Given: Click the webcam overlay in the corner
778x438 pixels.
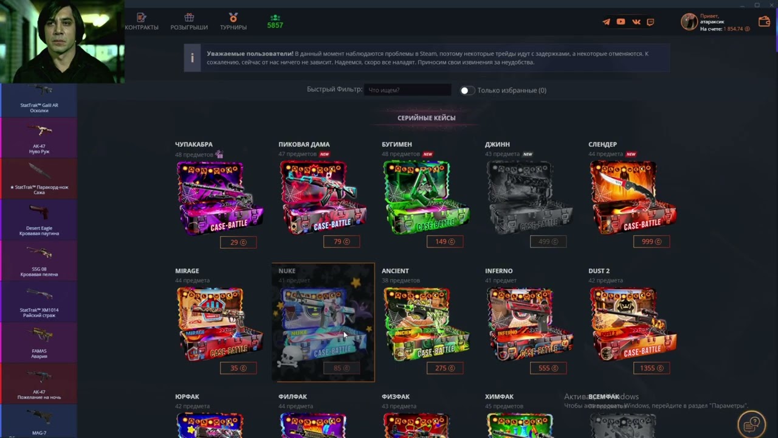Looking at the screenshot, I should click(x=62, y=41).
